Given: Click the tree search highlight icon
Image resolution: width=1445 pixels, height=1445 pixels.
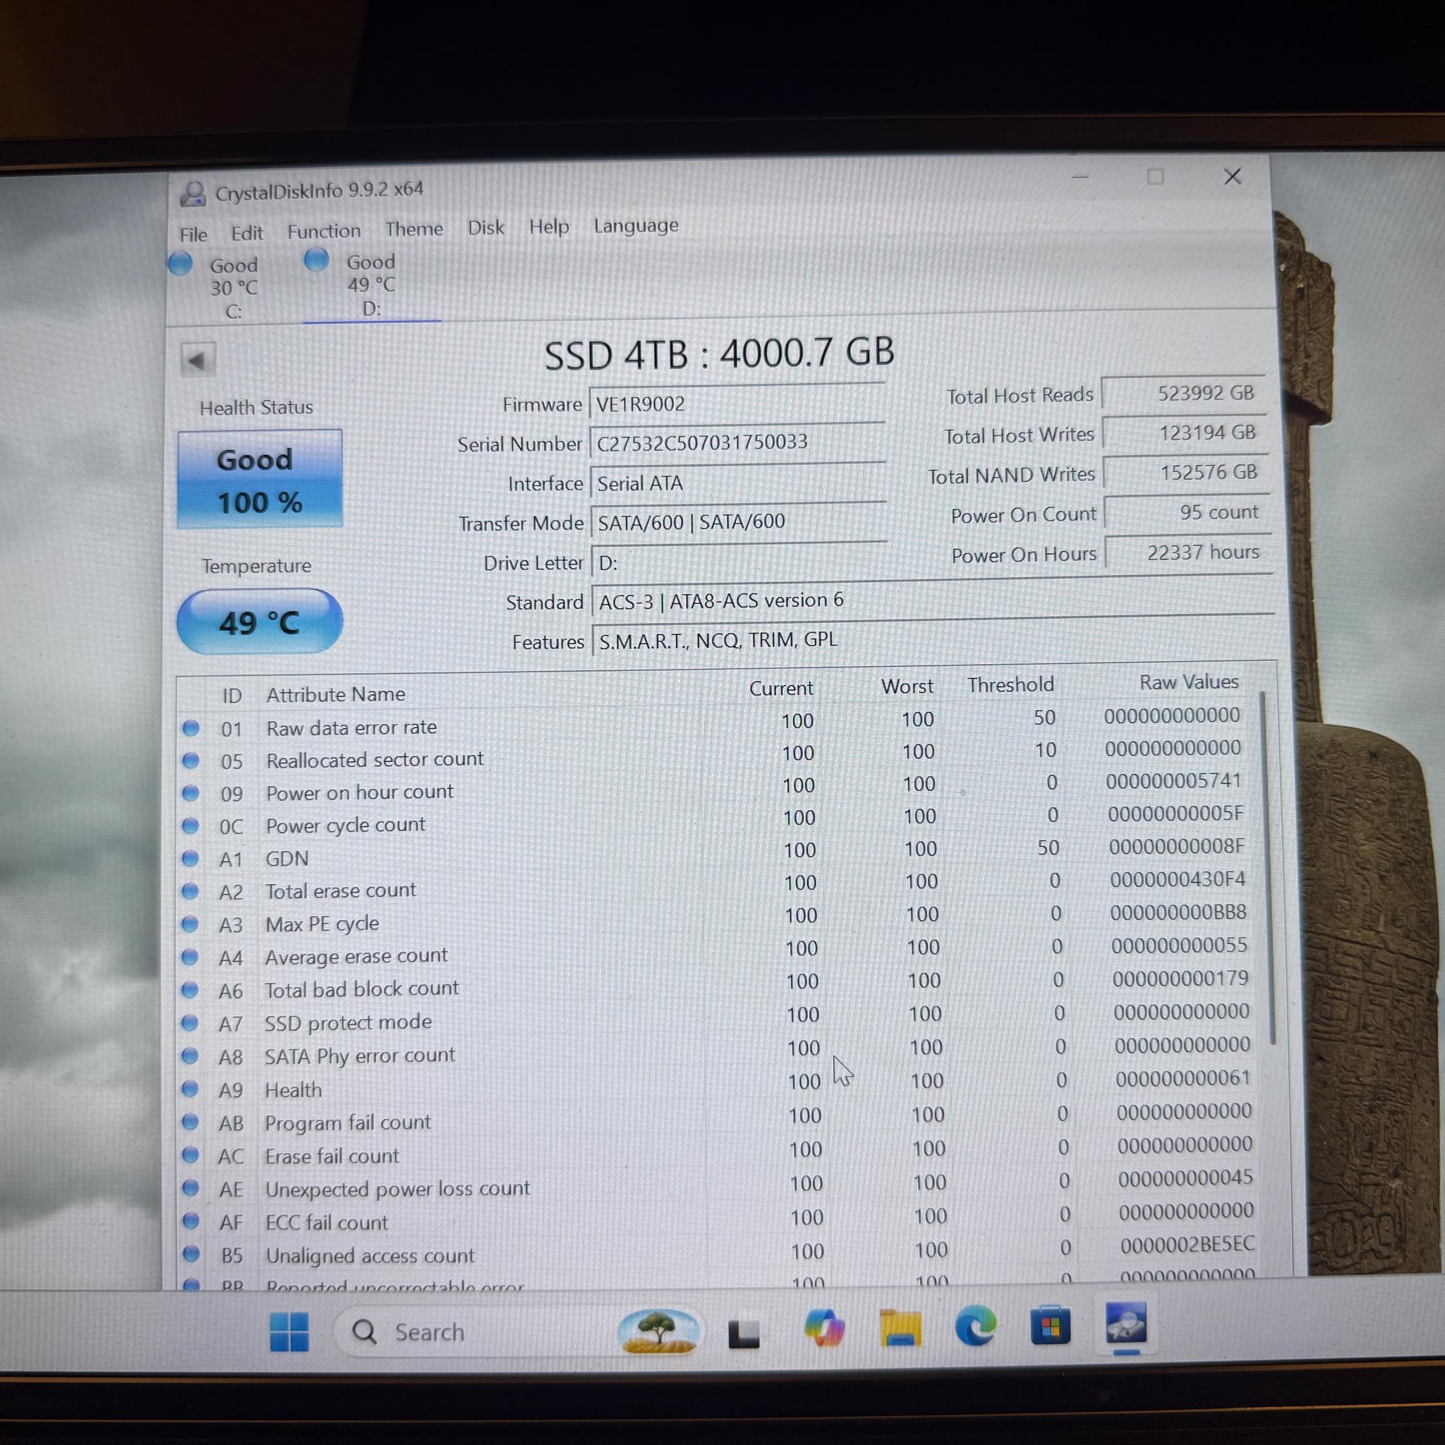Looking at the screenshot, I should [x=658, y=1331].
